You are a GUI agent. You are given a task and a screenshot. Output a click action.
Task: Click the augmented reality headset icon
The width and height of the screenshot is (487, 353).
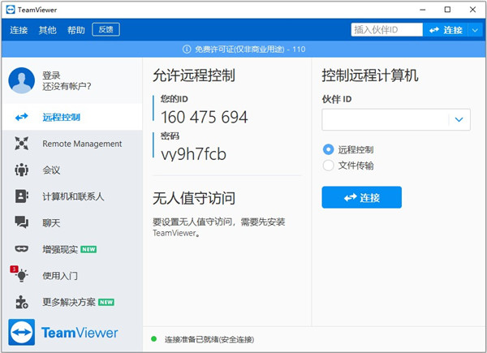tap(21, 249)
